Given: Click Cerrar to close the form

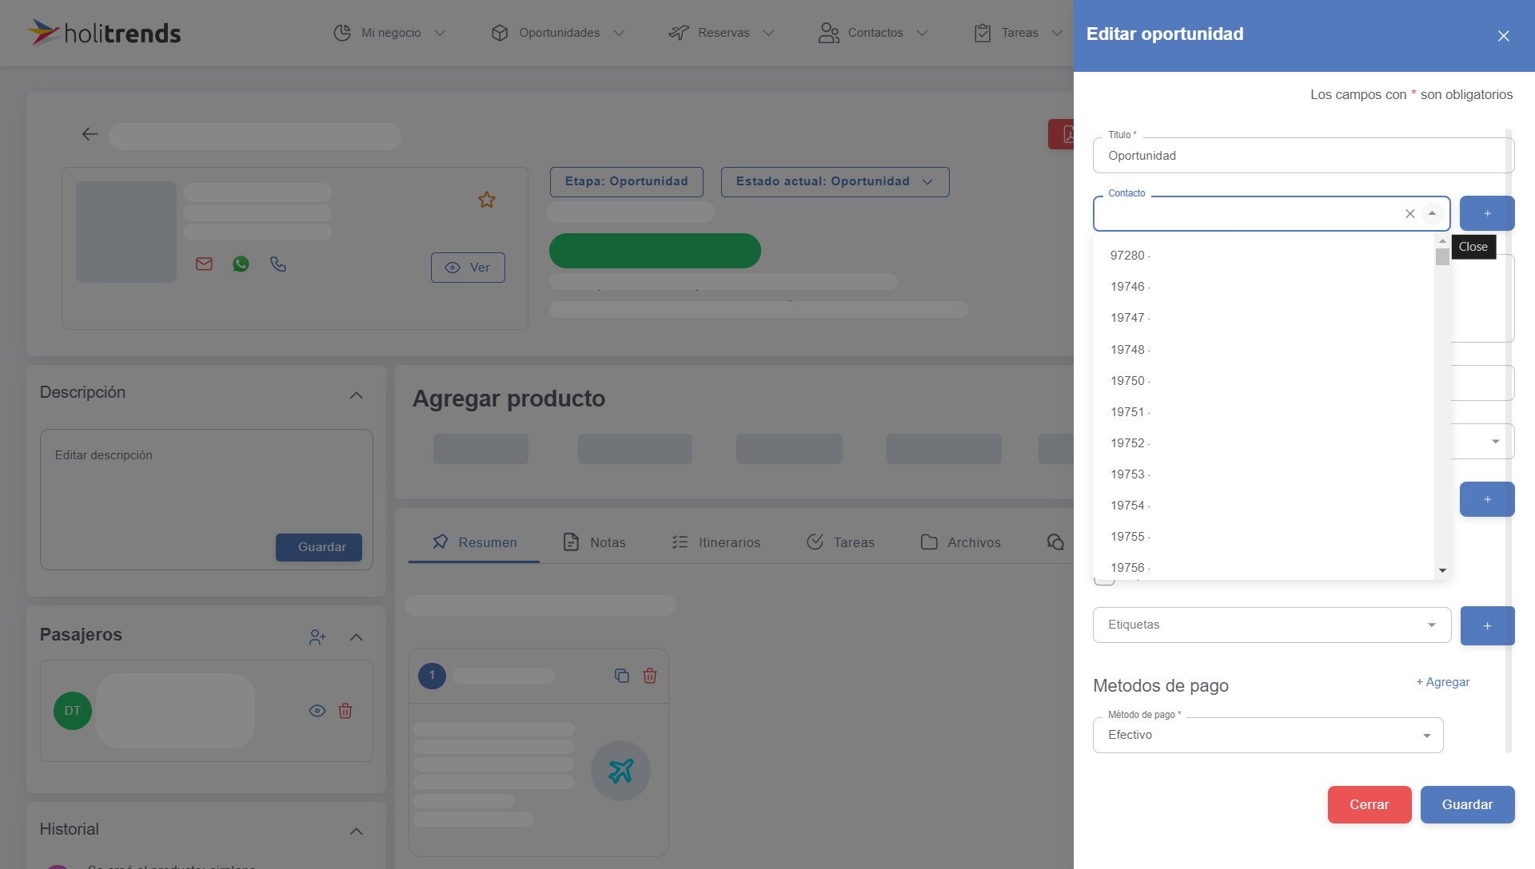Looking at the screenshot, I should point(1369,804).
